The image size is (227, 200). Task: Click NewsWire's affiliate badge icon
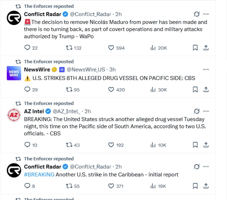click(62, 70)
